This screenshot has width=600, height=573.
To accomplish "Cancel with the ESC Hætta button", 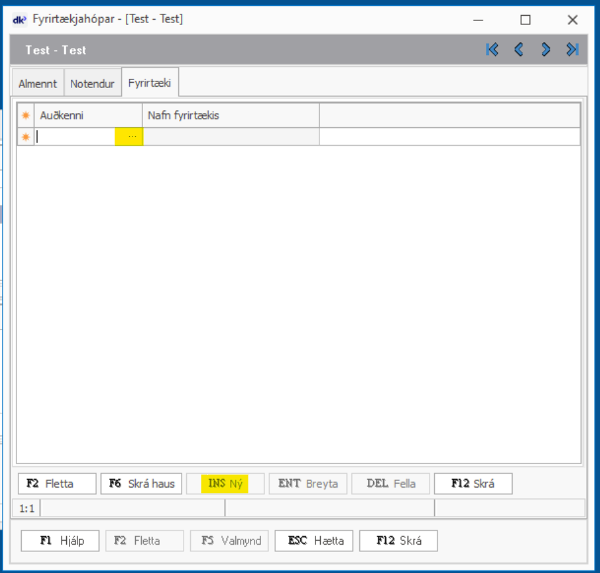I will pyautogui.click(x=314, y=541).
